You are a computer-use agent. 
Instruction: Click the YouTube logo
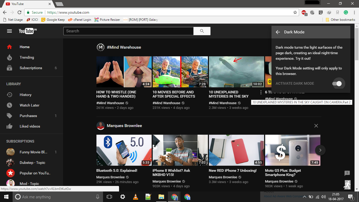[x=28, y=31]
